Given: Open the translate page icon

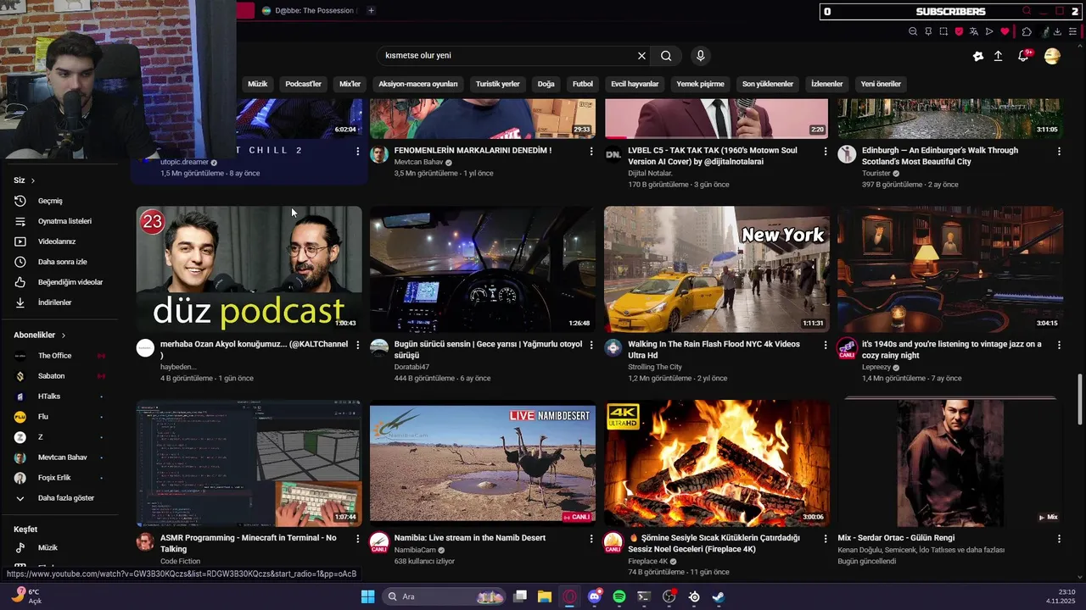Looking at the screenshot, I should click(974, 32).
